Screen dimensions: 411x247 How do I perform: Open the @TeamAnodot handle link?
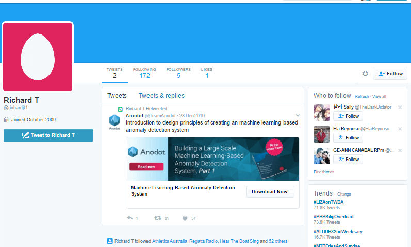[x=160, y=116]
